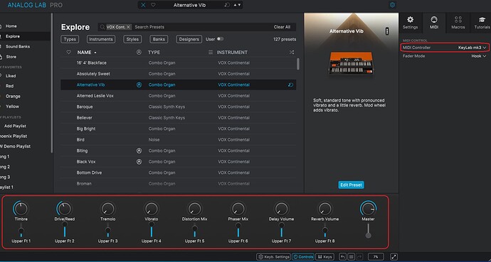Viewport: 491px width, 262px height.
Task: Click the Upper Ft 4 fader
Action: (x=152, y=230)
